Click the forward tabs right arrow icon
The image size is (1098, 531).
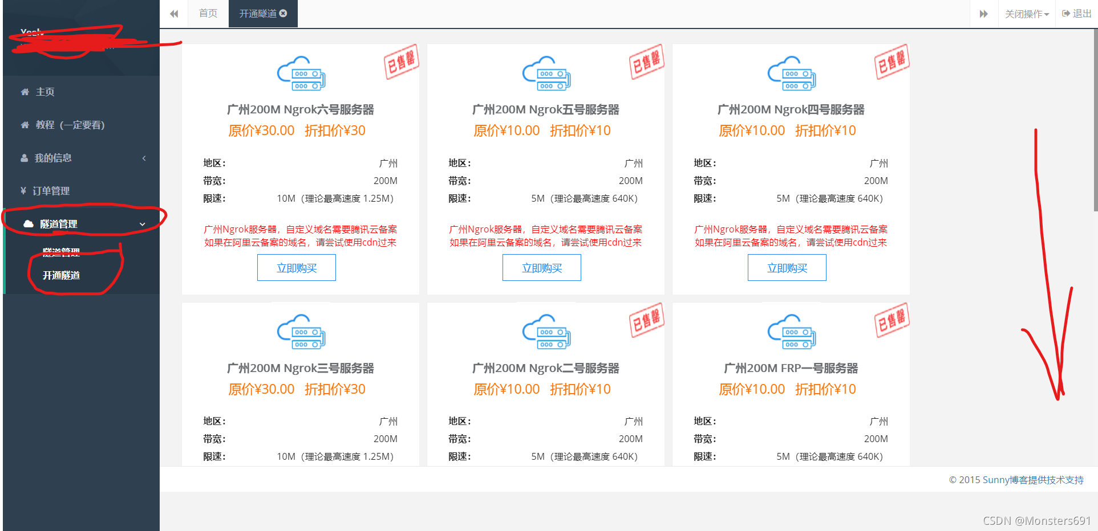[984, 14]
